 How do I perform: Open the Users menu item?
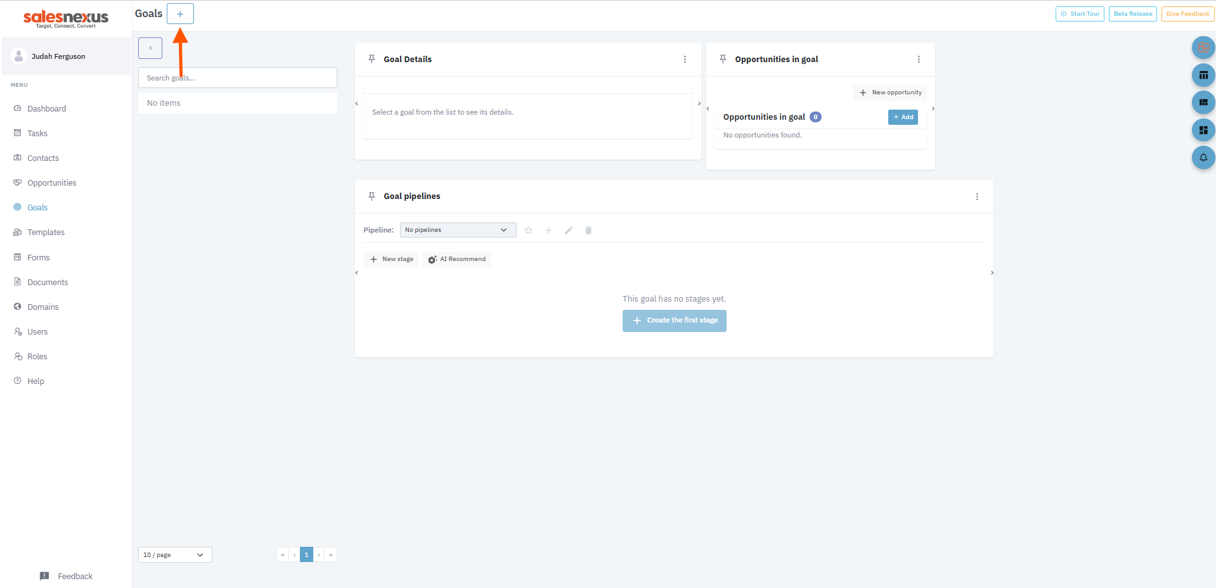point(37,332)
